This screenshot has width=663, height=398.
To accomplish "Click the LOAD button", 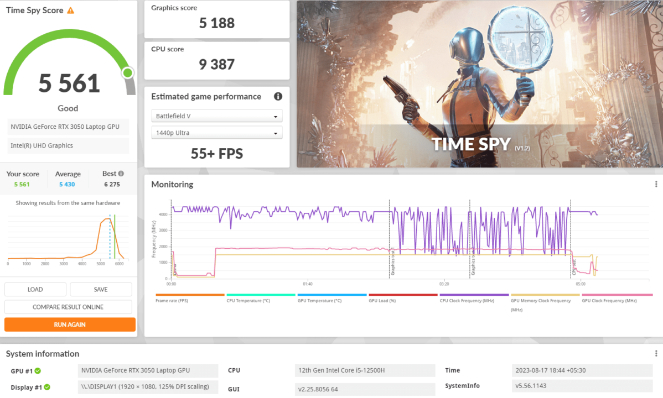I will [35, 290].
